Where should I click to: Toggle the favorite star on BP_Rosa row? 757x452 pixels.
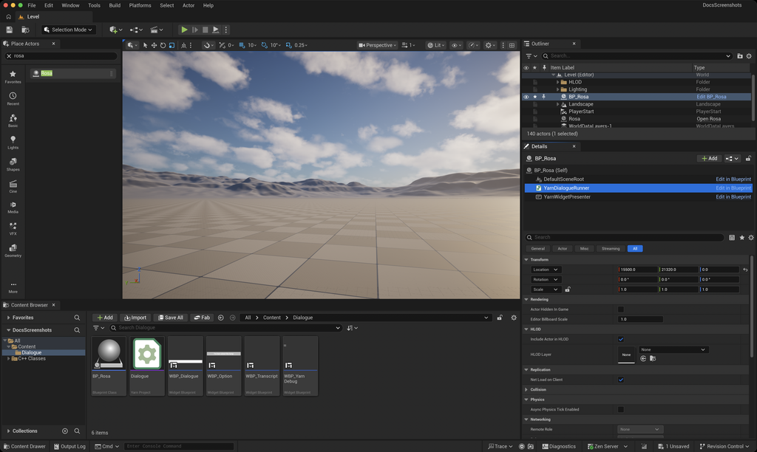point(535,97)
